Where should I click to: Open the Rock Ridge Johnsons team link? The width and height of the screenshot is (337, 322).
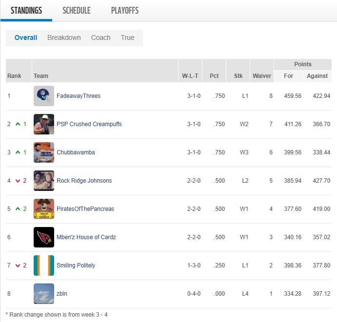coord(84,181)
